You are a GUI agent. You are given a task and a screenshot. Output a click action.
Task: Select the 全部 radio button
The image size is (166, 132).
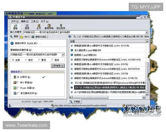click(x=13, y=60)
